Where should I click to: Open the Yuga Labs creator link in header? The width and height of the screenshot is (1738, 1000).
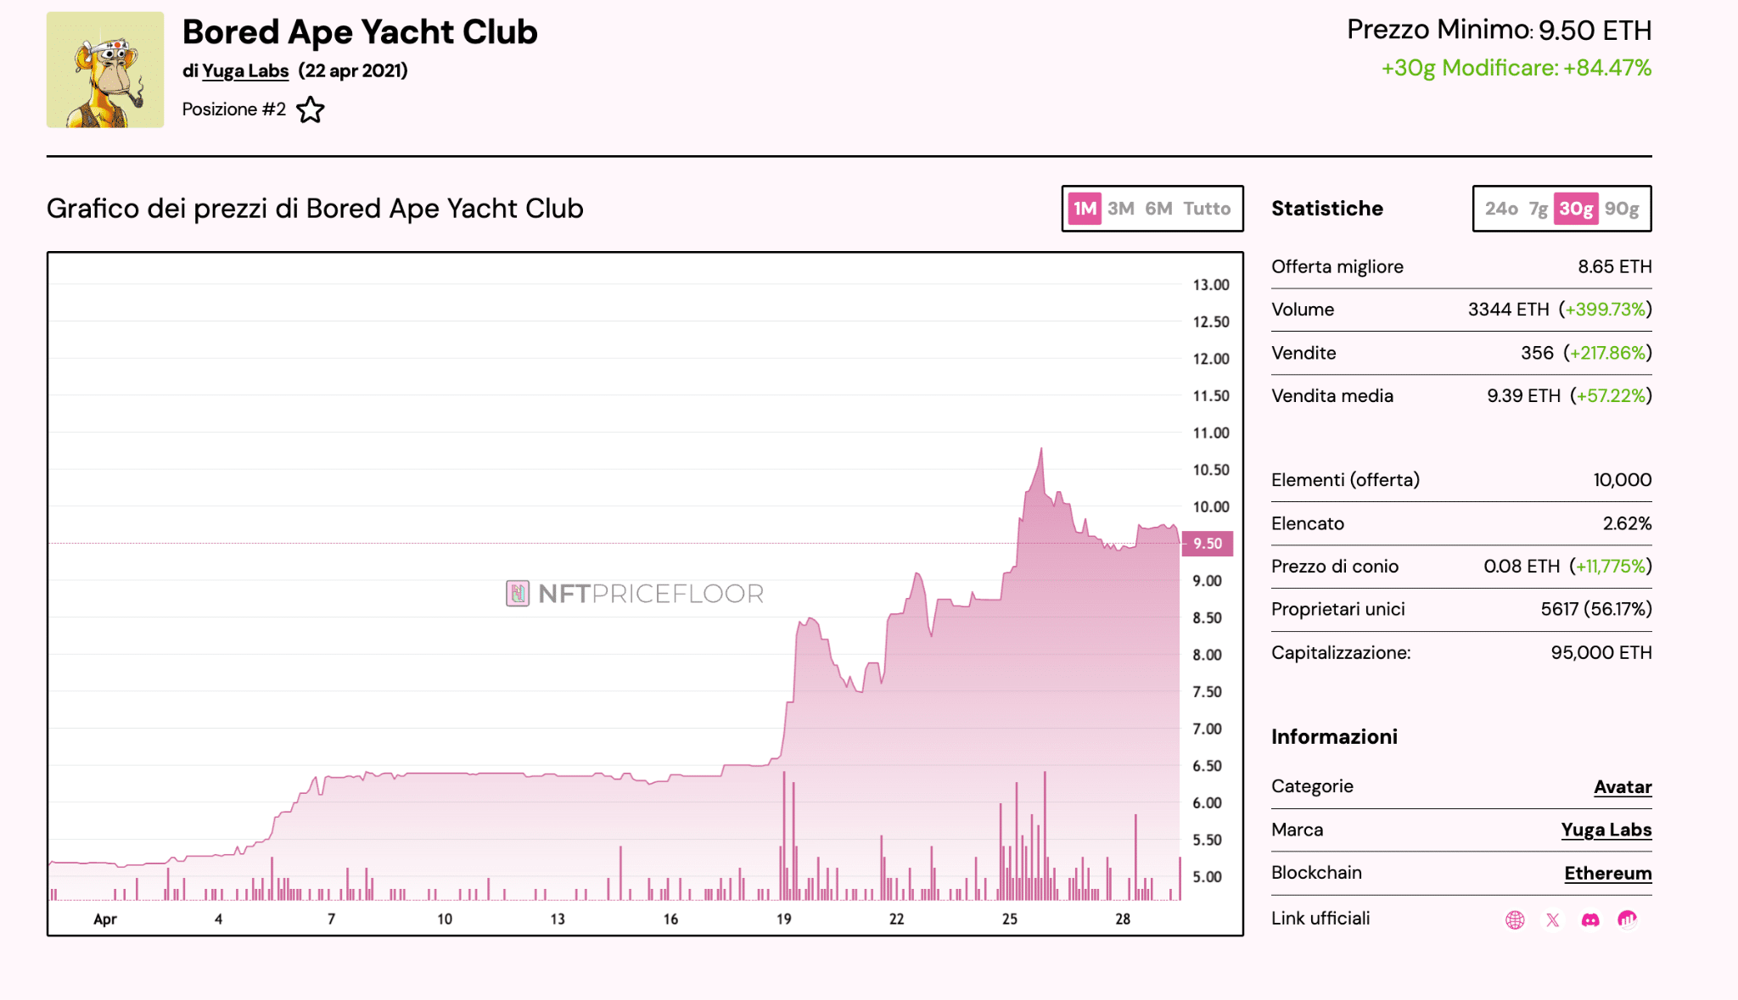tap(245, 70)
